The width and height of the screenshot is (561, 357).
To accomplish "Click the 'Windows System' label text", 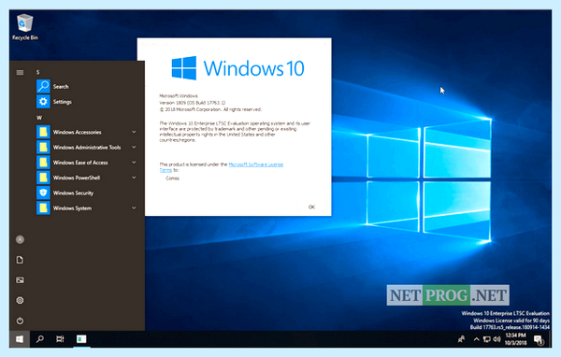I will point(72,208).
